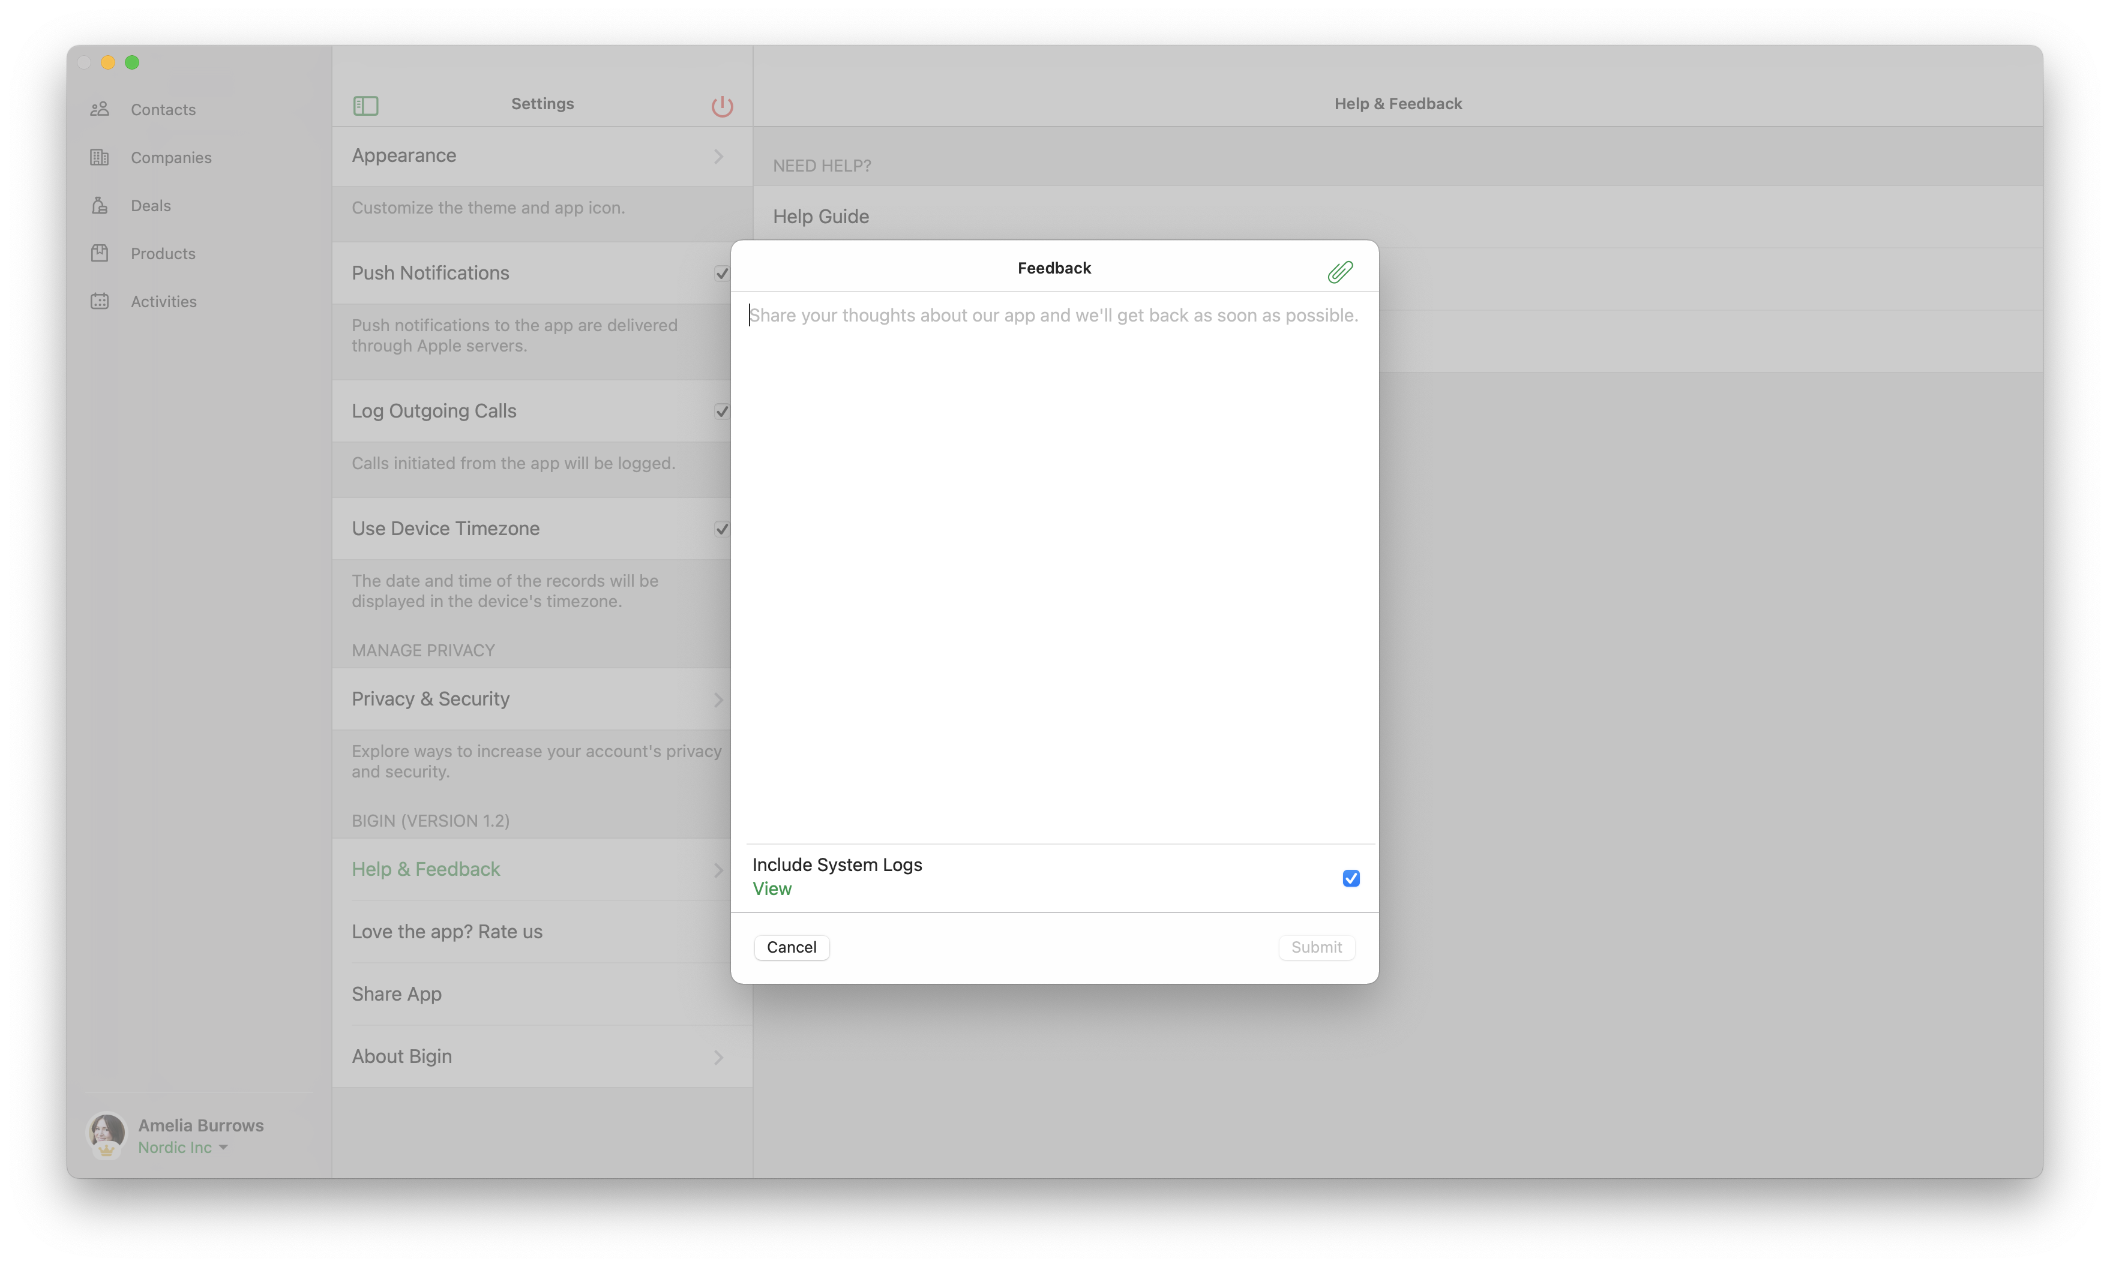This screenshot has height=1267, width=2110.
Task: Toggle Use Device Timezone checkbox
Action: (x=721, y=529)
